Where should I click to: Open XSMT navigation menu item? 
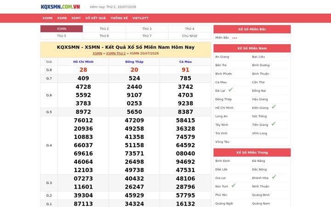76,18
